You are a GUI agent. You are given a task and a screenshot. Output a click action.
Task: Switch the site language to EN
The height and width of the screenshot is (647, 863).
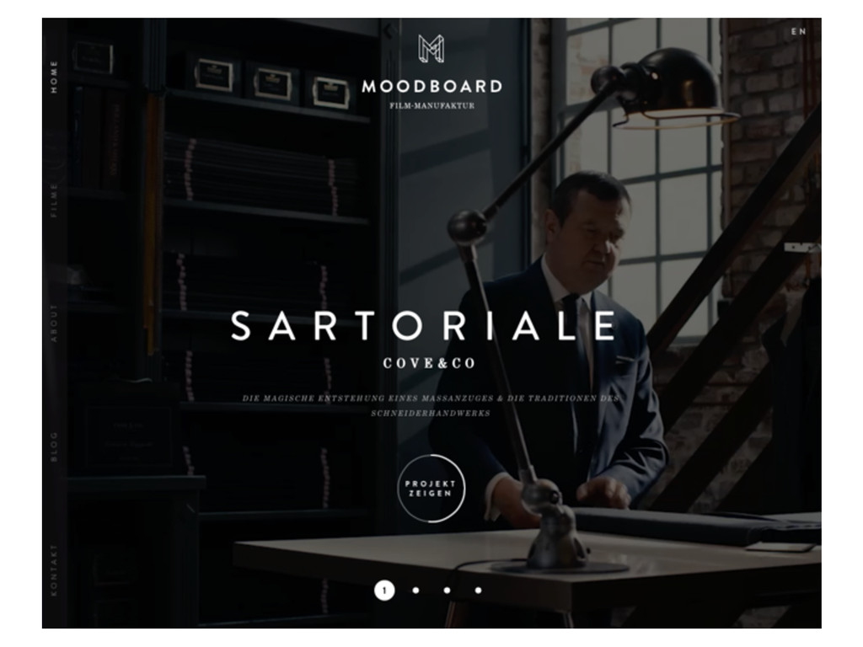799,31
